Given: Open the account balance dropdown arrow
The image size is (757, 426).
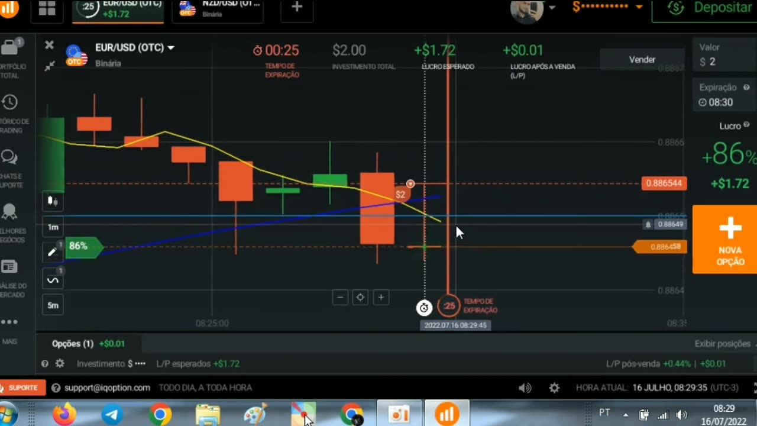Looking at the screenshot, I should (639, 7).
